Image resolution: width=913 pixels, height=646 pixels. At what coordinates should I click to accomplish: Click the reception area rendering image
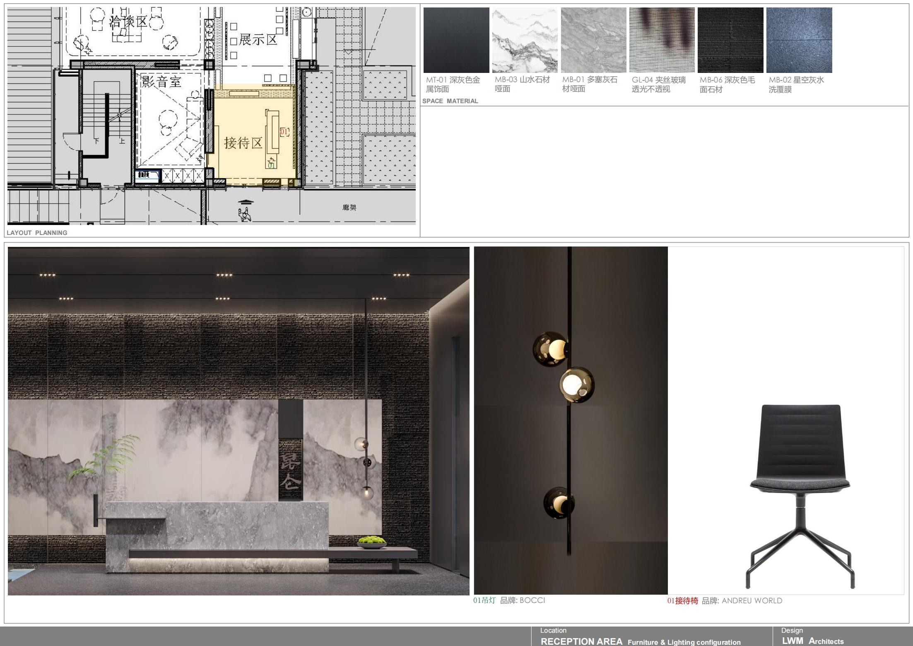(238, 421)
